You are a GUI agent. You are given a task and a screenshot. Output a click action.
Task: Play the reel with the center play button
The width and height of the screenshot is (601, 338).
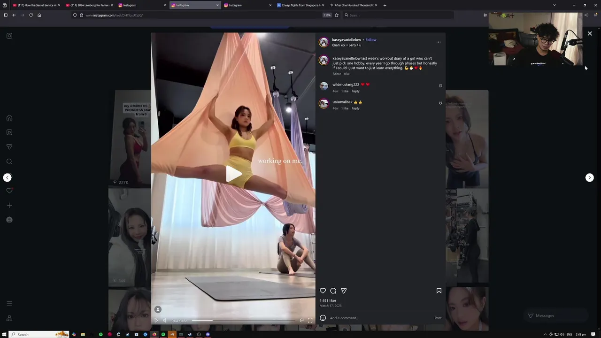[233, 174]
